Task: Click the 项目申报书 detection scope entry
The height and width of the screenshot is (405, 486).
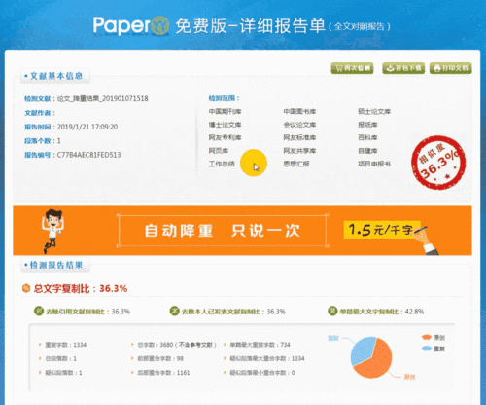Action: pos(374,164)
